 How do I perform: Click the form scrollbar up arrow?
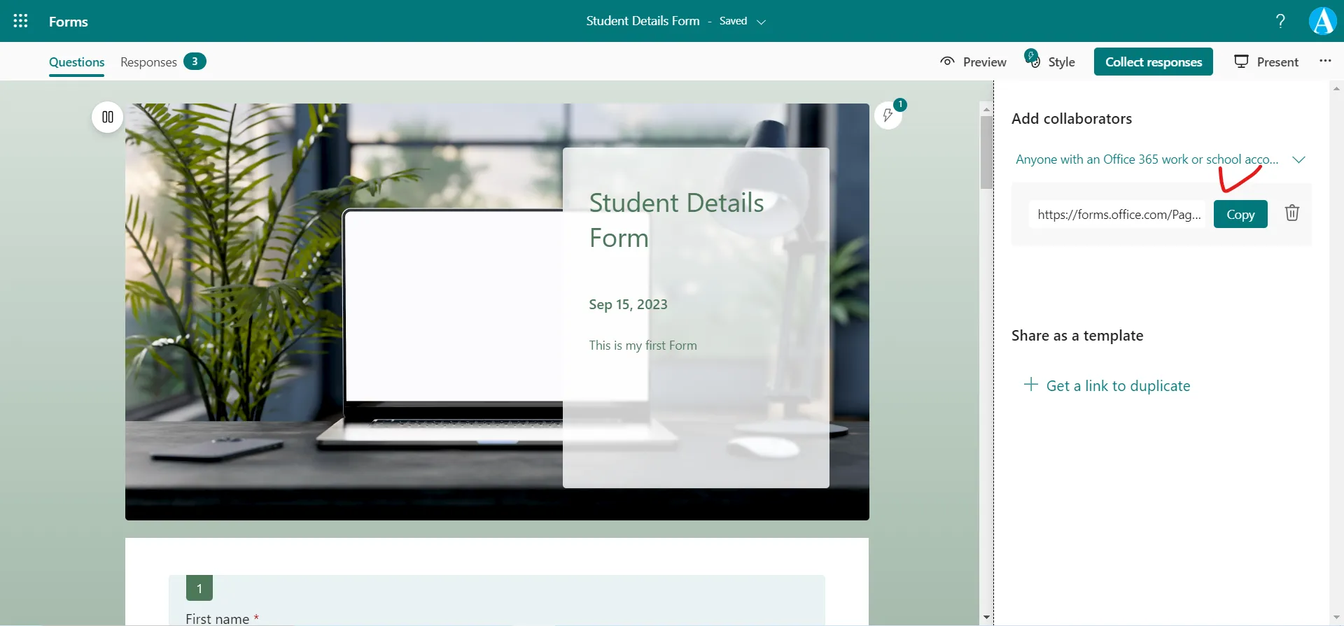click(986, 108)
